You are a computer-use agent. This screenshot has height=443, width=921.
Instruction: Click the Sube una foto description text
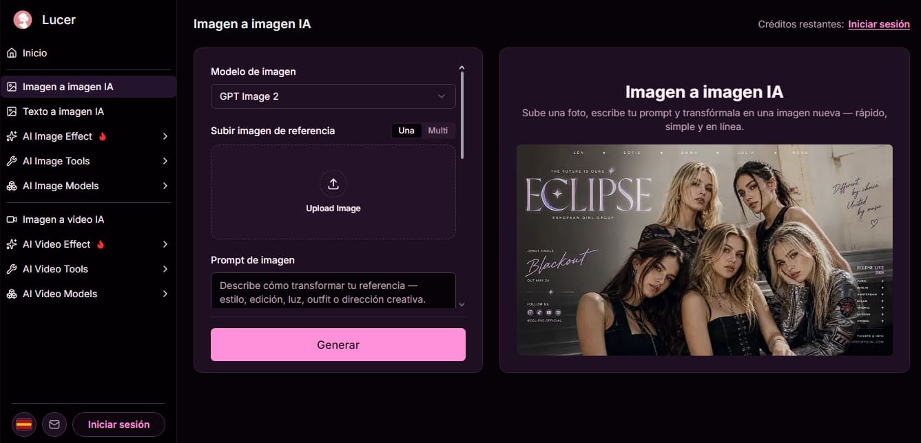[x=705, y=120]
